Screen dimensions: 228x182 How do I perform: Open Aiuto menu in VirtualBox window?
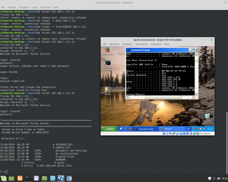(167, 44)
